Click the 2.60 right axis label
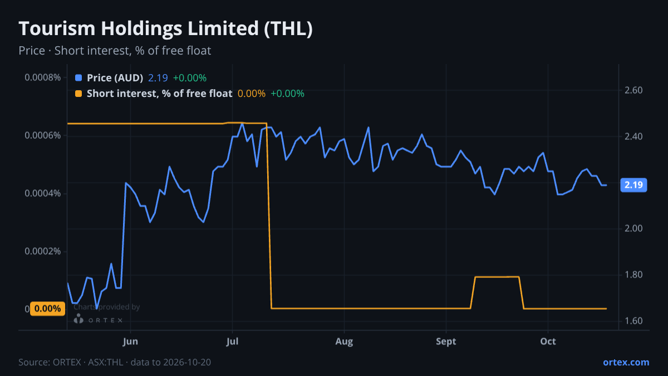668x376 pixels. [x=635, y=90]
